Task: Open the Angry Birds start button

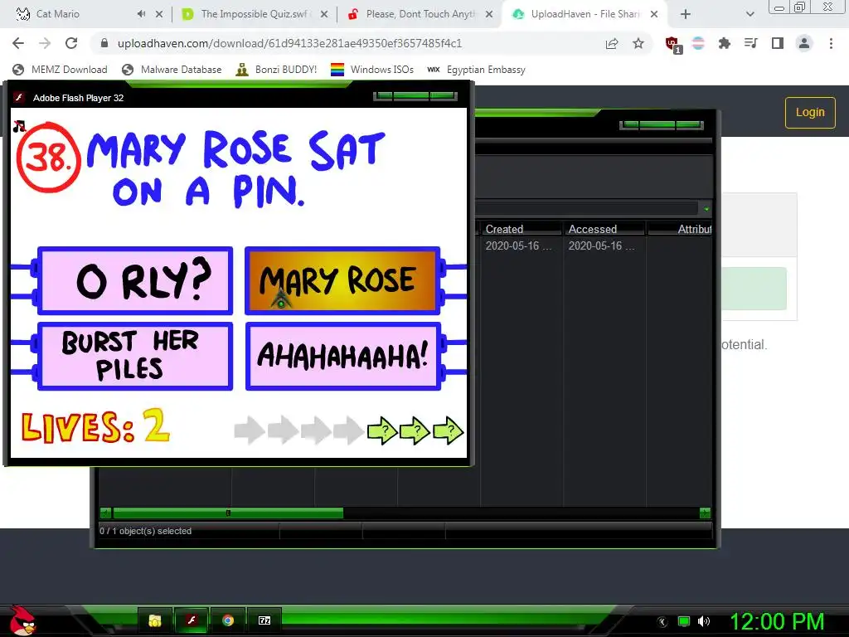Action: [22, 620]
